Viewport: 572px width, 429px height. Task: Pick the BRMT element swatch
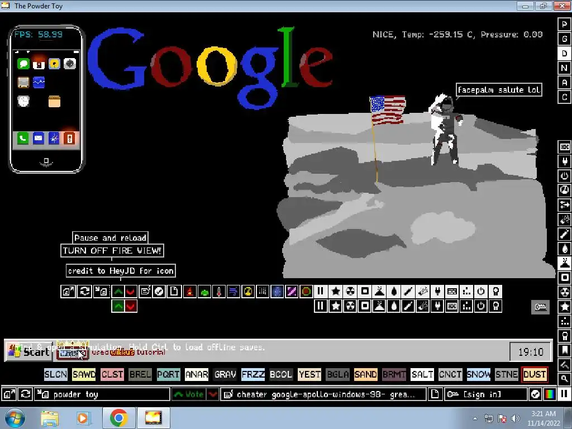click(394, 374)
